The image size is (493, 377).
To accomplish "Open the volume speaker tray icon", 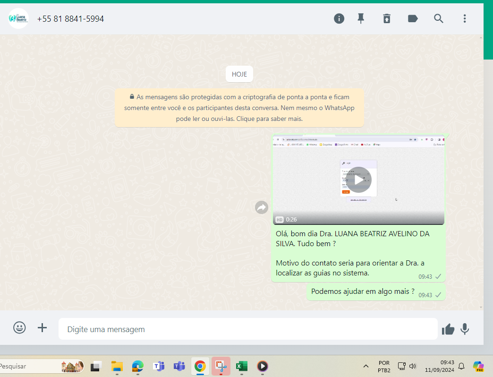I will [x=413, y=366].
